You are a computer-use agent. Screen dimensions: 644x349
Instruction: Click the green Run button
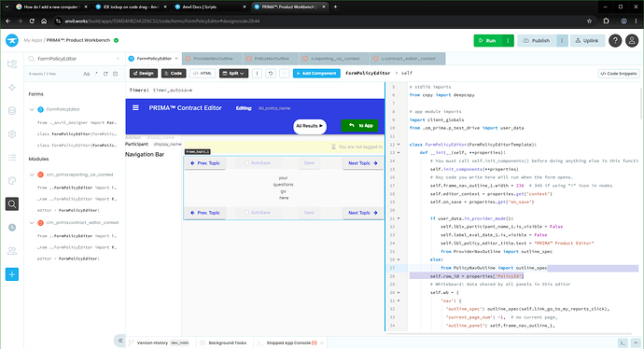point(488,41)
